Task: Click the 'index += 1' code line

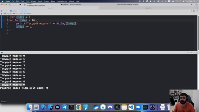Action: coord(24,27)
